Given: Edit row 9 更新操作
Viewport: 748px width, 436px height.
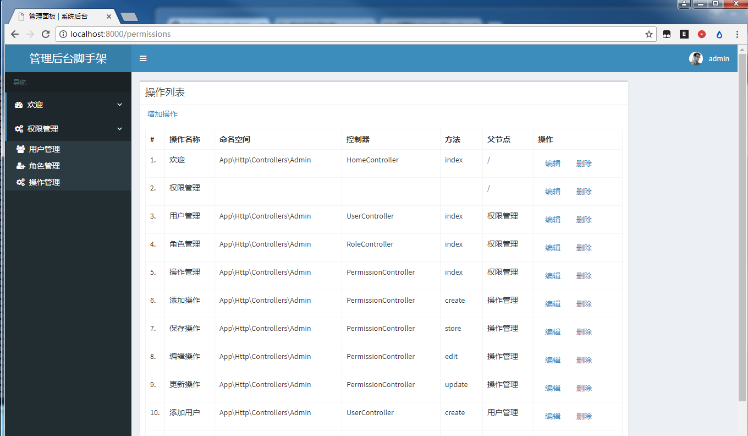Looking at the screenshot, I should click(x=553, y=388).
